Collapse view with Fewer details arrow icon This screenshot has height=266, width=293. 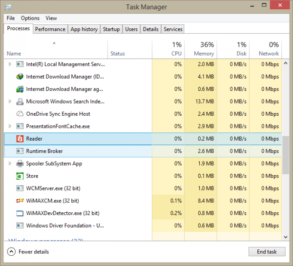pyautogui.click(x=11, y=252)
